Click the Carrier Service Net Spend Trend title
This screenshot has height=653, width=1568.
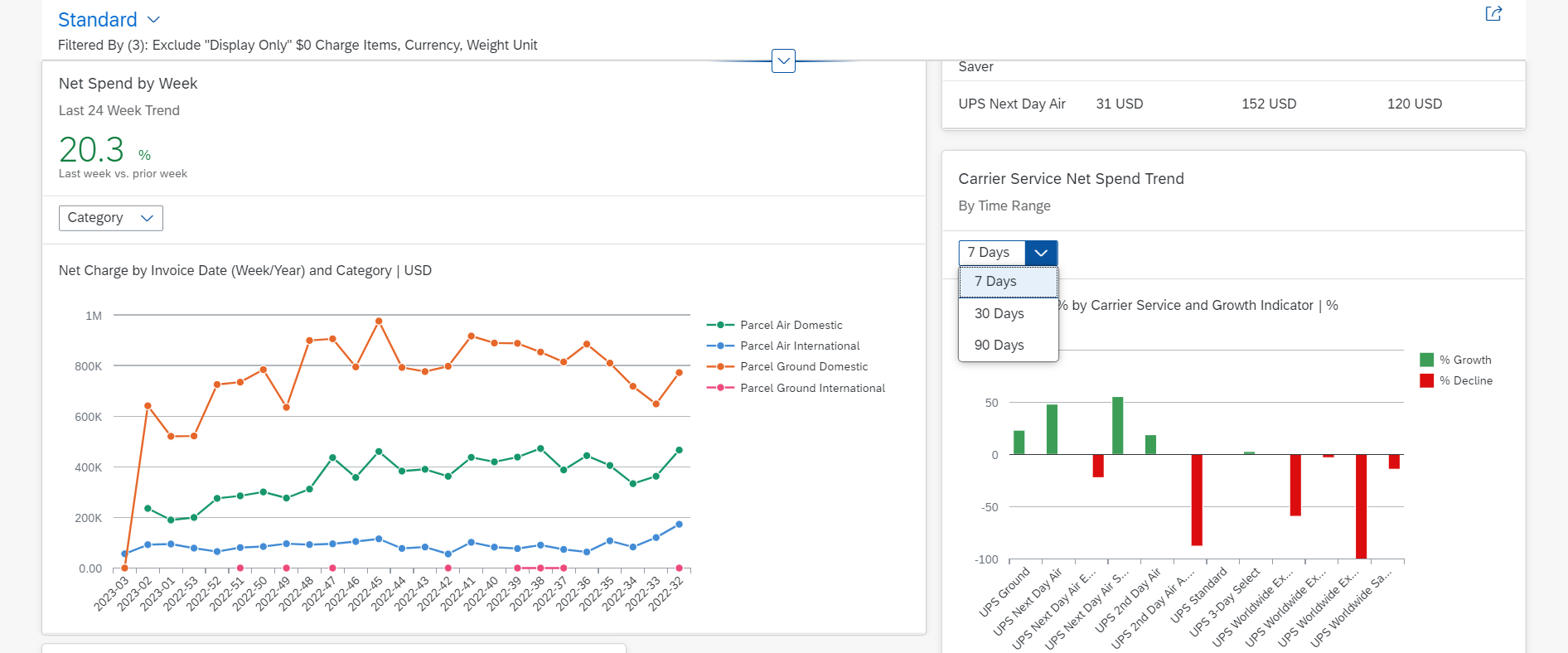coord(1071,179)
